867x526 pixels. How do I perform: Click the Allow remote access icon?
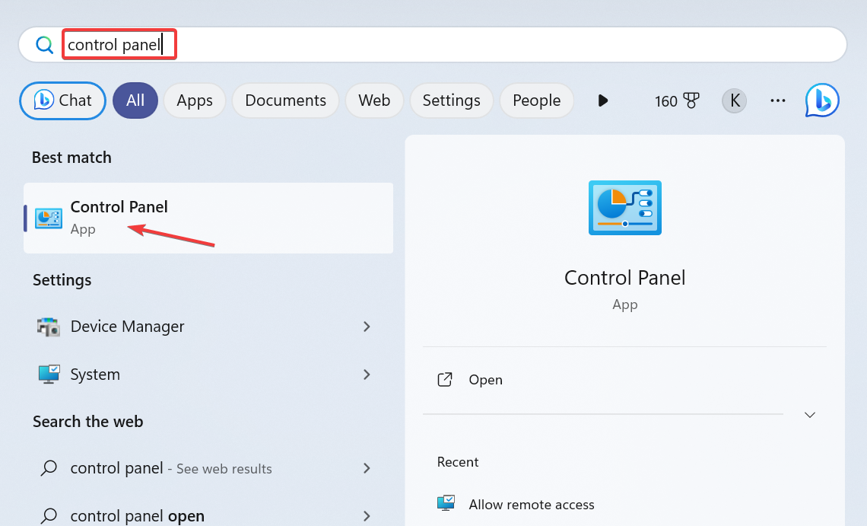click(x=446, y=503)
